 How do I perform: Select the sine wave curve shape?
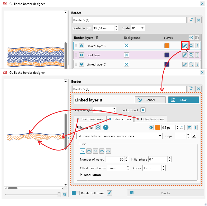pyautogui.click(x=83, y=151)
